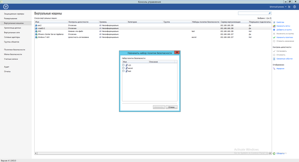Sort by the Категории column header
Image resolution: width=299 pixels, height=162 pixels.
point(145,22)
